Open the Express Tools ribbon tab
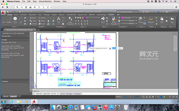The width and height of the screenshot is (179, 111). point(82,15)
